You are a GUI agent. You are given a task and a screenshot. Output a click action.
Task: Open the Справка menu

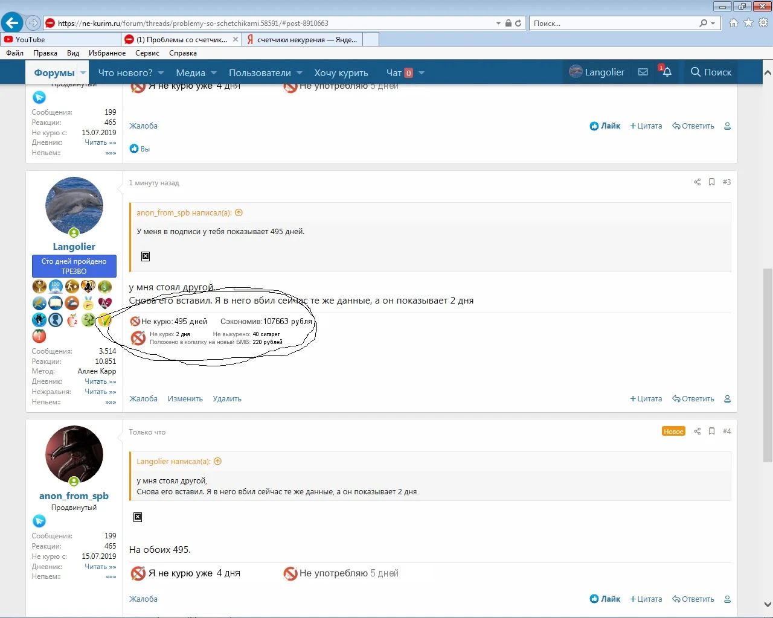click(183, 53)
